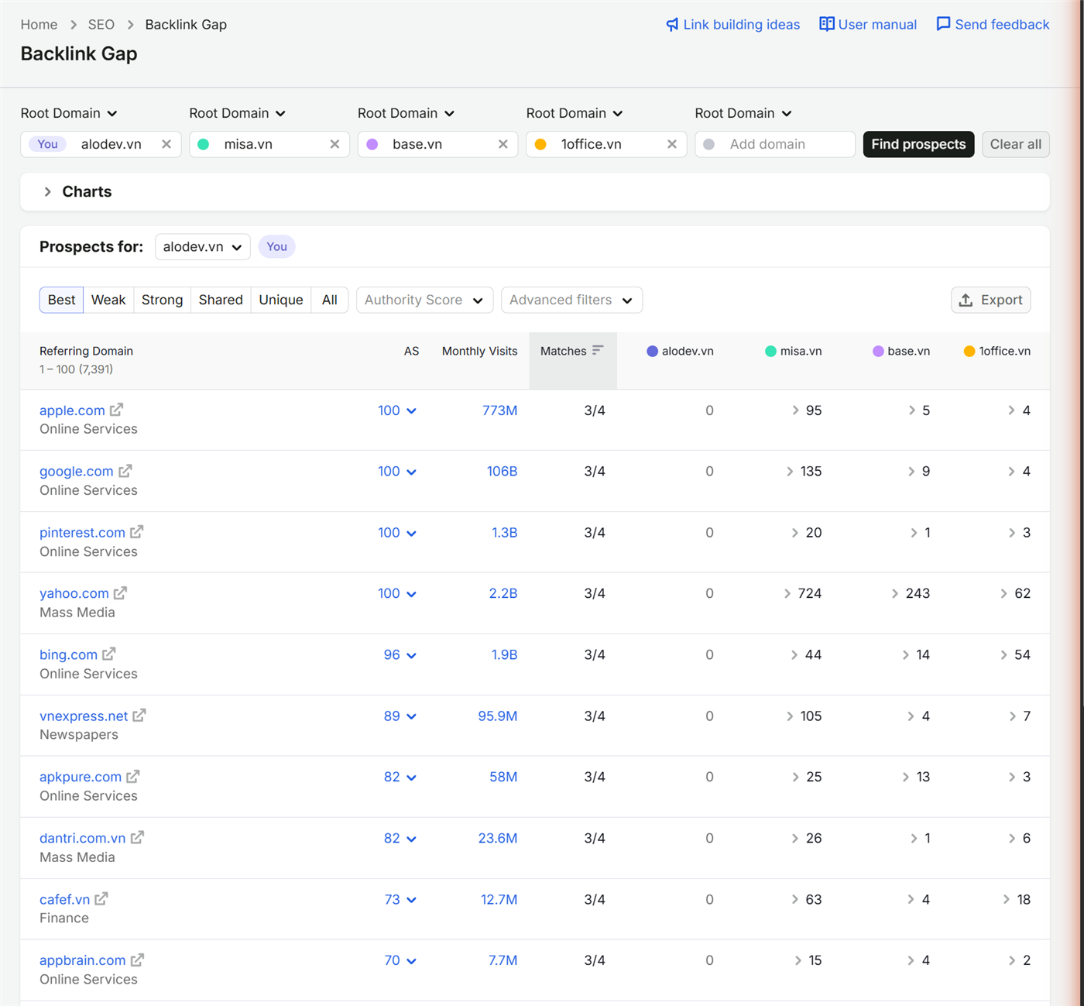Open first Root Domain dropdown above alodev.vn
The width and height of the screenshot is (1084, 1006).
click(69, 113)
